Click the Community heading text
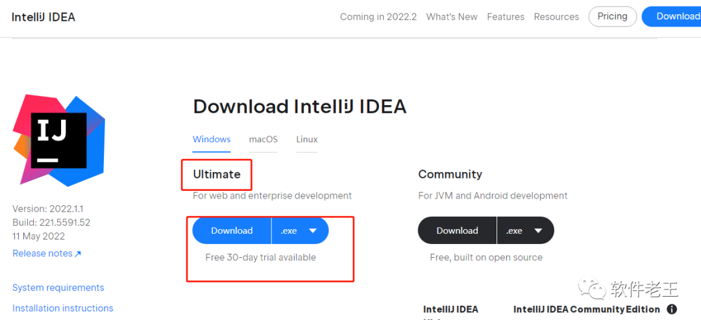Viewport: 701px width, 320px height. click(450, 175)
